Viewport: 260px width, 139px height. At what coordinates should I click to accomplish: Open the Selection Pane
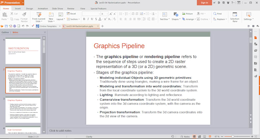235,17
